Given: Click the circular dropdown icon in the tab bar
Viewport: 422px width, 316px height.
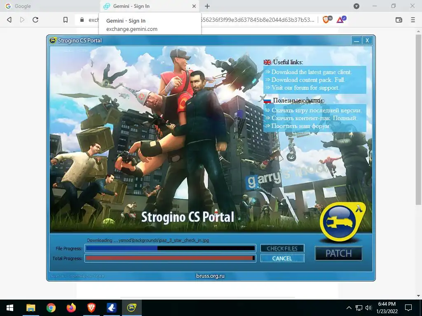Looking at the screenshot, I should [x=356, y=6].
